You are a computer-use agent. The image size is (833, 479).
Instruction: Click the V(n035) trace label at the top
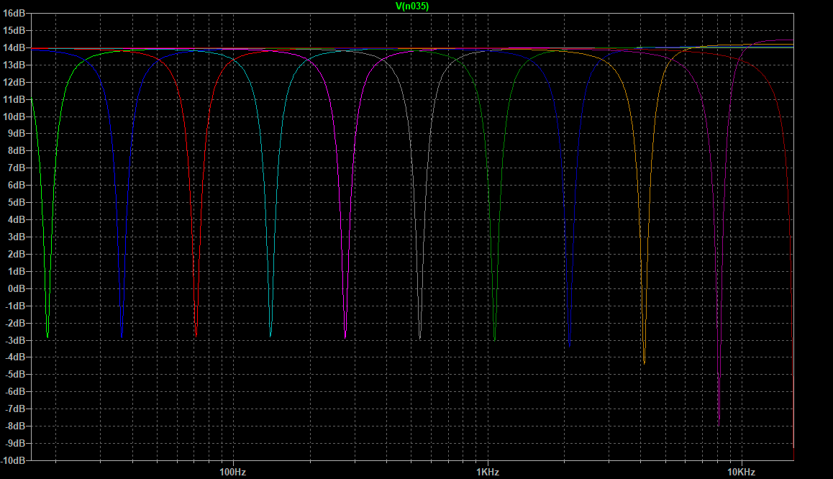coord(410,6)
